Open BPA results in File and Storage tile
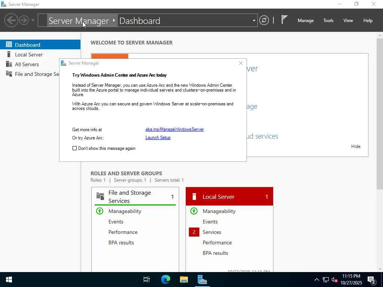This screenshot has height=287, width=383. pos(121,243)
